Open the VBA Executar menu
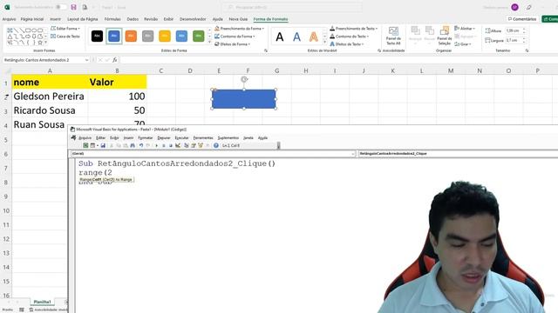 (181, 137)
